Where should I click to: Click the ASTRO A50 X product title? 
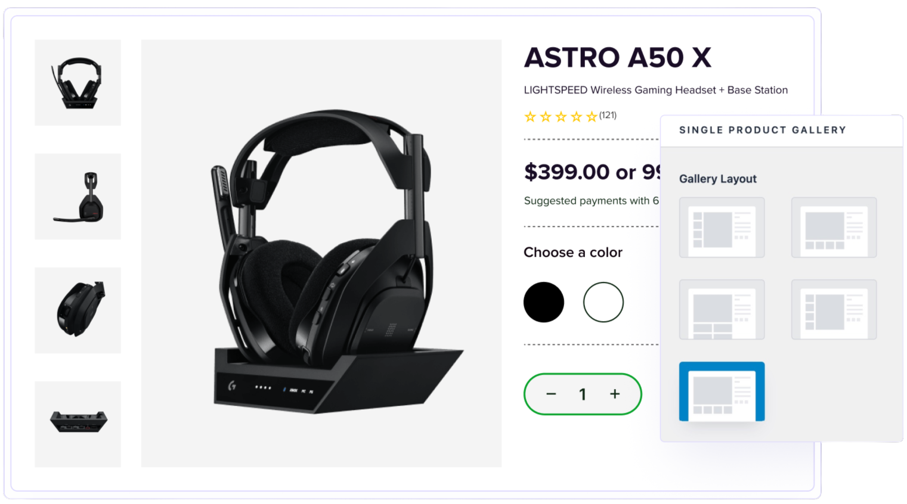618,58
